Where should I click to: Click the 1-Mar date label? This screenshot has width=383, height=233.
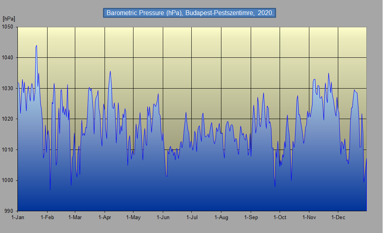click(75, 218)
